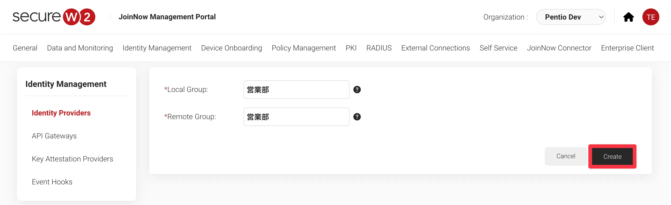This screenshot has width=671, height=205.
Task: Open the TE user avatar menu
Action: coord(651,17)
